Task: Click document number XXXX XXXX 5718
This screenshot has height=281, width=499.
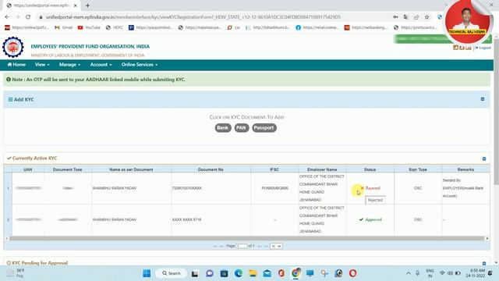Action: coord(186,220)
